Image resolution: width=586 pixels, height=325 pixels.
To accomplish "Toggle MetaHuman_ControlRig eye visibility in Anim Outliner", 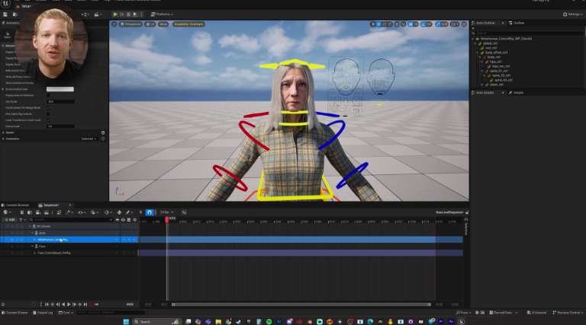I will 478,39.
